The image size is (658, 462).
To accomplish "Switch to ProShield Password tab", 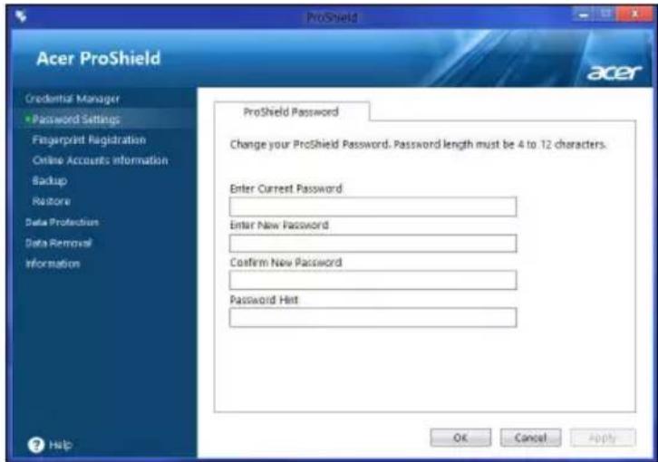I will 292,111.
